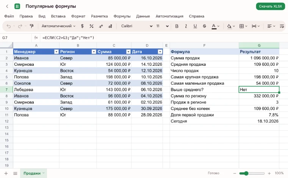Click the Скачать XLSX button
288x178 pixels.
click(270, 6)
